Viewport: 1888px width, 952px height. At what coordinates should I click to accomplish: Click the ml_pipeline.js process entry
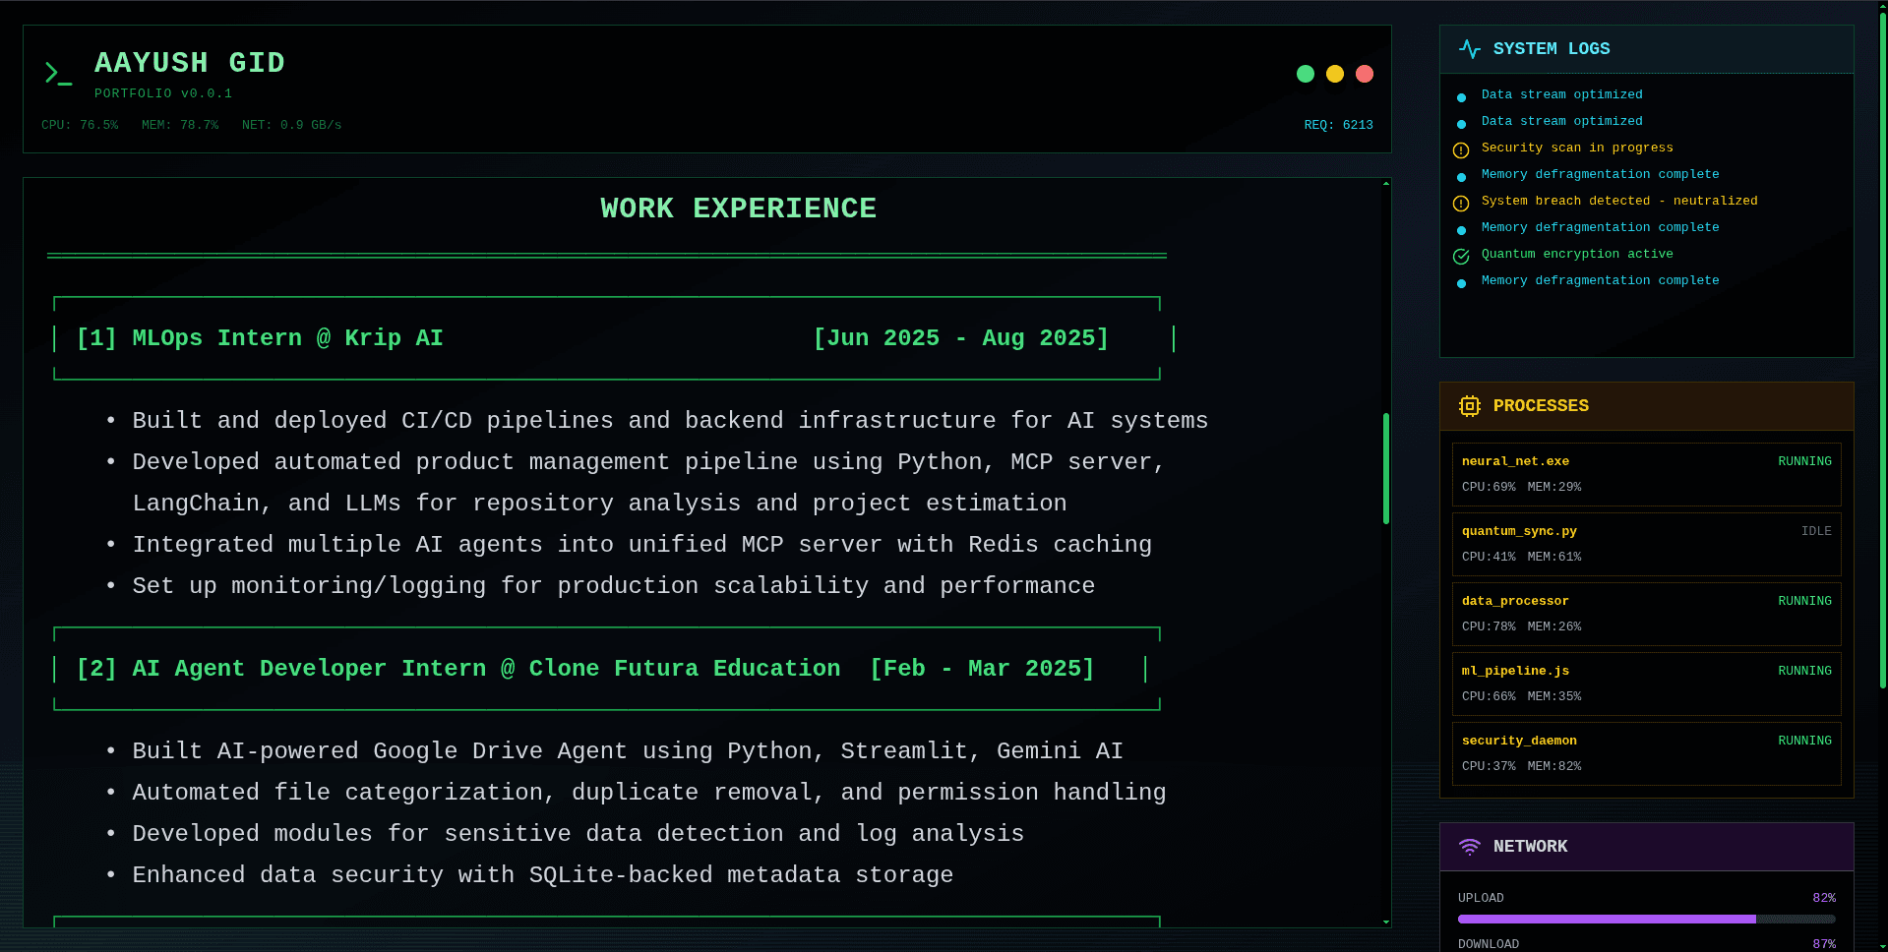pyautogui.click(x=1645, y=684)
